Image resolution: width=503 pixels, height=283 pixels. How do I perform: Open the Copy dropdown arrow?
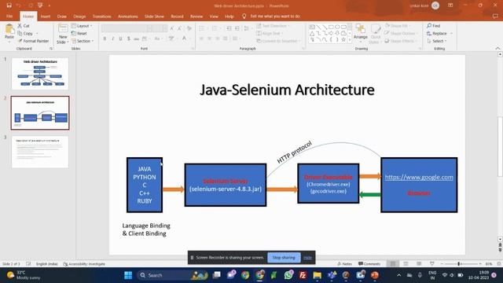[x=37, y=33]
